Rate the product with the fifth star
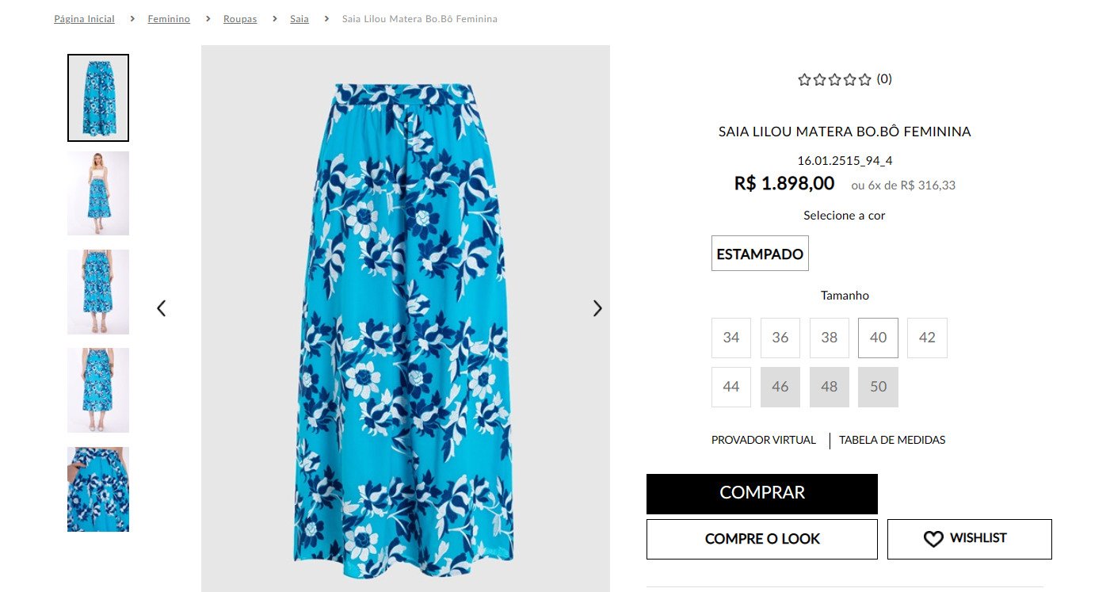This screenshot has width=1110, height=592. click(865, 79)
